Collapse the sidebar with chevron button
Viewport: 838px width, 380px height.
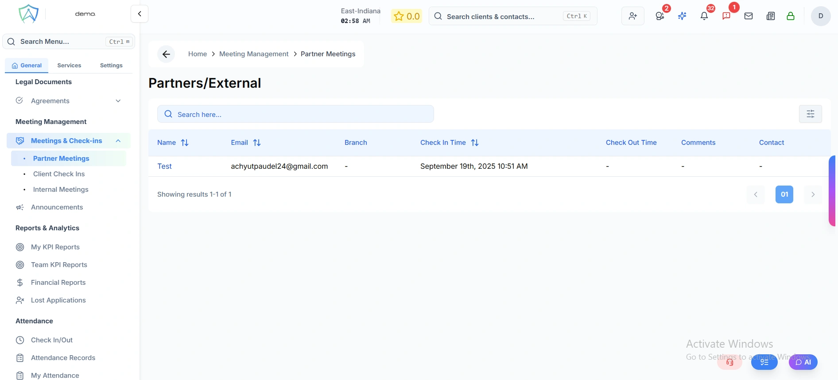(x=140, y=14)
